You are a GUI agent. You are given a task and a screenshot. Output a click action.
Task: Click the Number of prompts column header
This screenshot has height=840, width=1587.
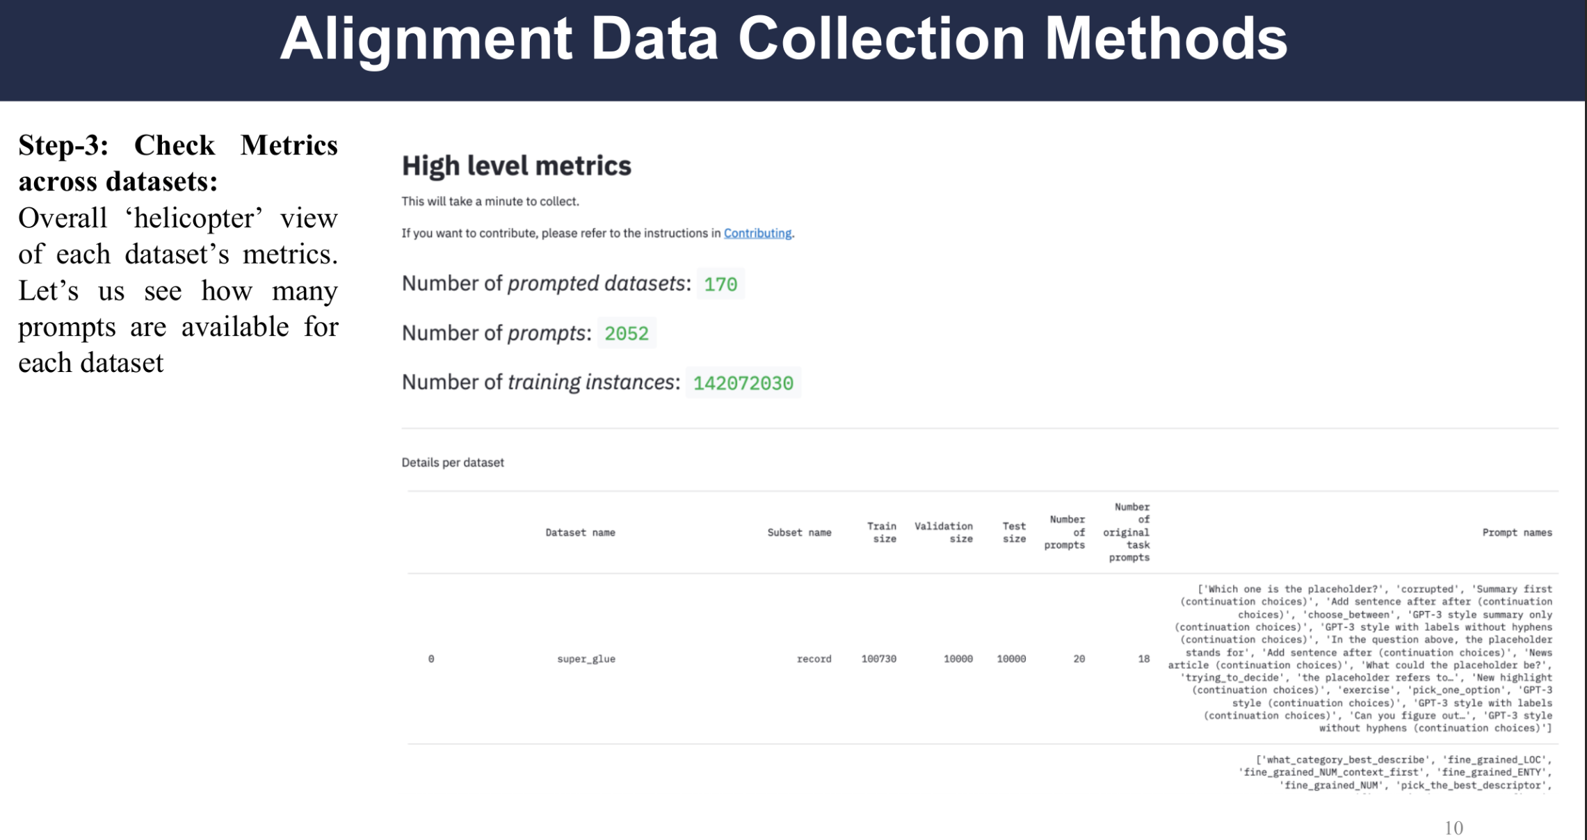pos(1065,533)
